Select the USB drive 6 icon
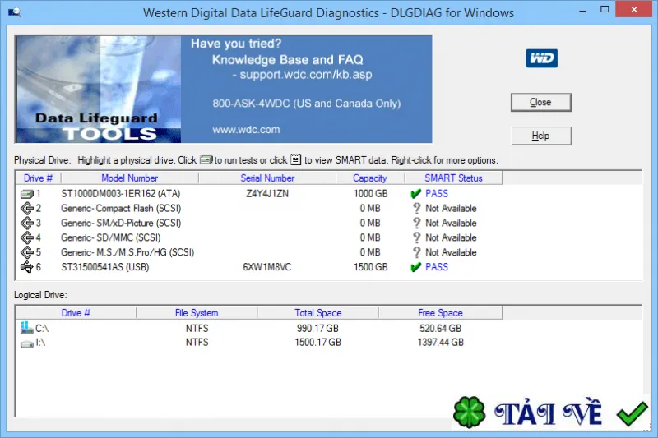The width and height of the screenshot is (658, 438). 27,267
